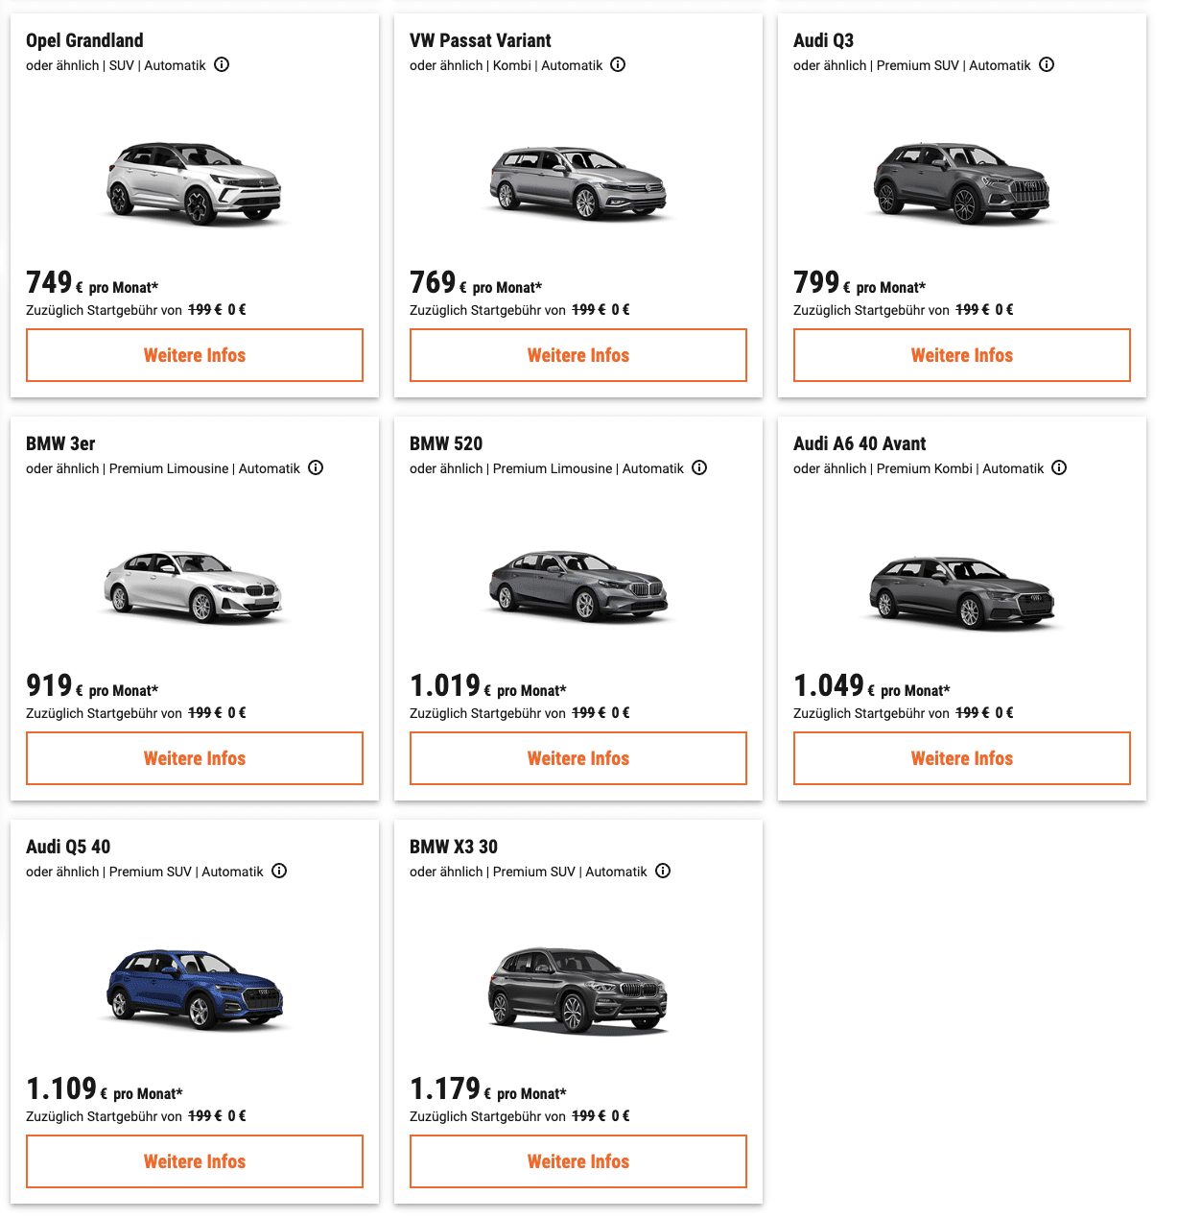Click the BMW X3 30 vehicle picture
The width and height of the screenshot is (1178, 1219).
click(x=578, y=989)
